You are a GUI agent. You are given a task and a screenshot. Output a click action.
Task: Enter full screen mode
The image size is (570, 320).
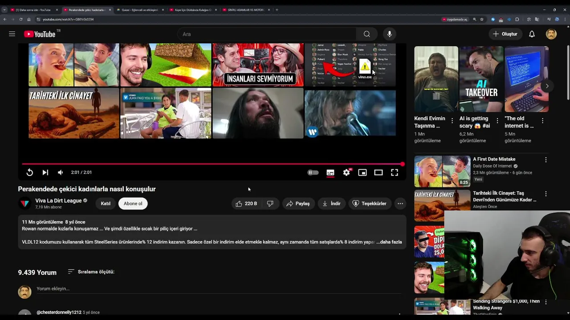395,172
